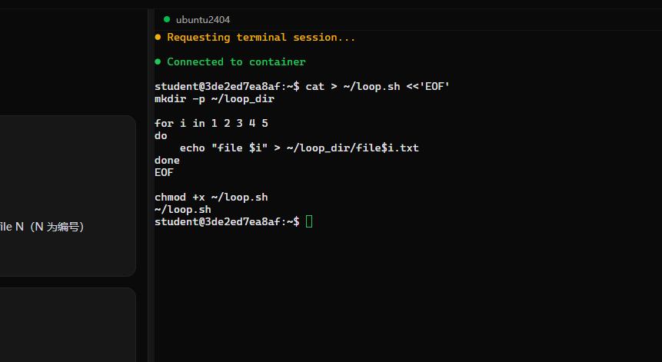Click the lower card in left panel

coord(68,325)
